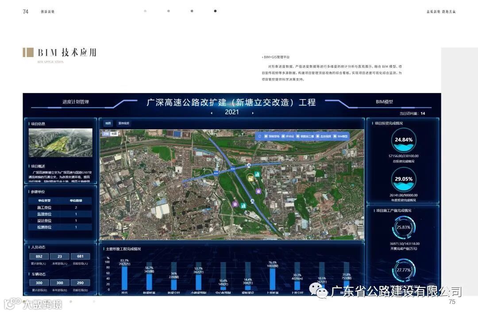This screenshot has height=313, width=478.
Task: Click the 83.3% bar in the completion chart
Action: pyautogui.click(x=124, y=278)
